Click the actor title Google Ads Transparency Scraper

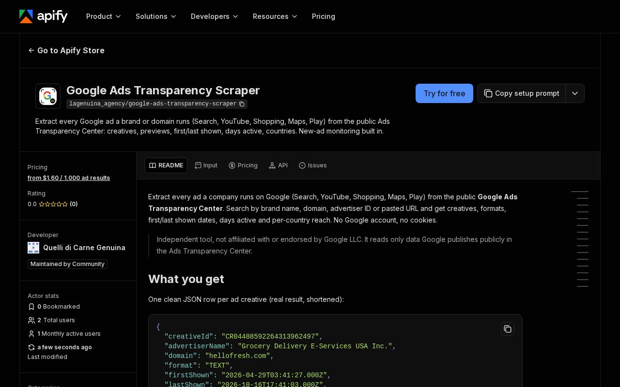click(163, 90)
